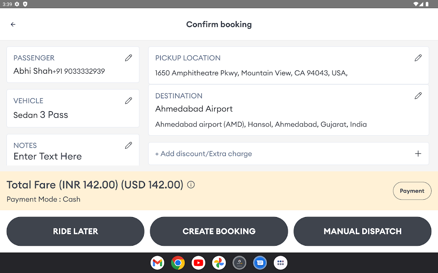Viewport: 438px width, 273px height.
Task: Open Google Photos from the taskbar
Action: (x=219, y=263)
